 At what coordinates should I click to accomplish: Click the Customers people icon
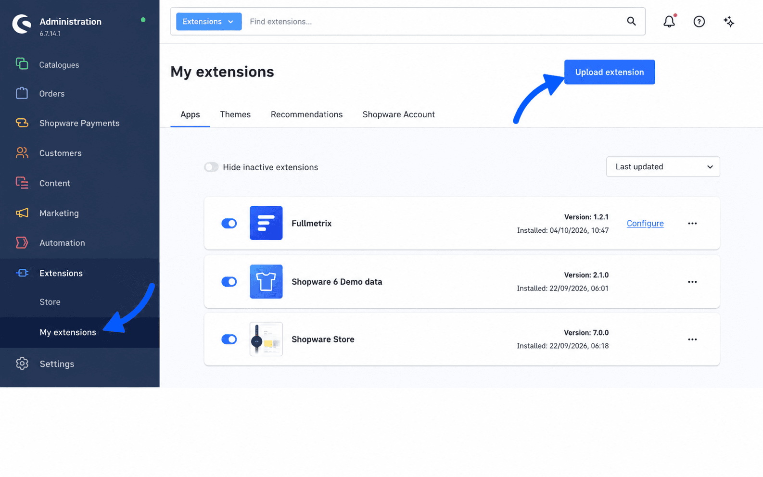tap(22, 153)
